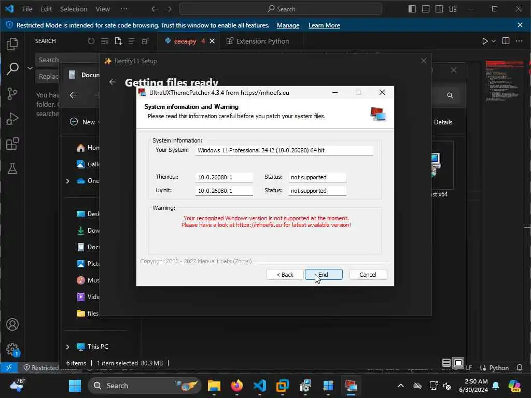The width and height of the screenshot is (531, 398).
Task: Open View menu
Action: (x=103, y=9)
